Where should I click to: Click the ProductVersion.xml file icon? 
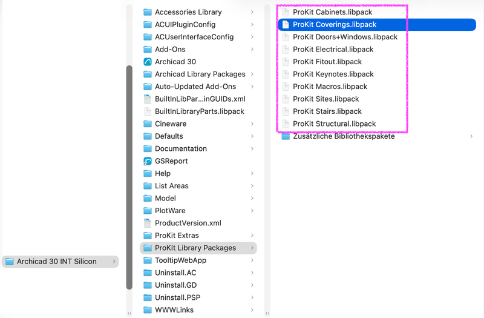coord(148,223)
